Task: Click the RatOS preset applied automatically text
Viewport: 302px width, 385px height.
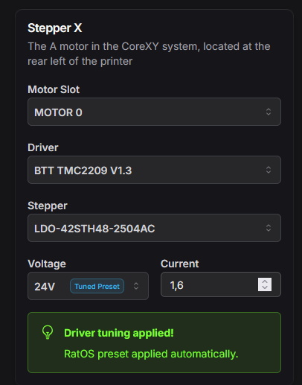Action: (x=151, y=354)
